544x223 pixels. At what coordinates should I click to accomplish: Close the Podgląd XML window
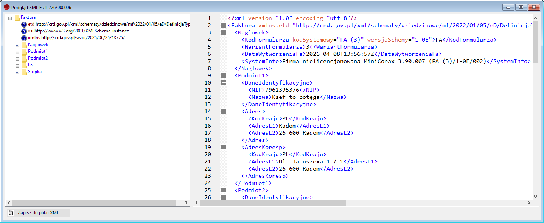click(534, 7)
